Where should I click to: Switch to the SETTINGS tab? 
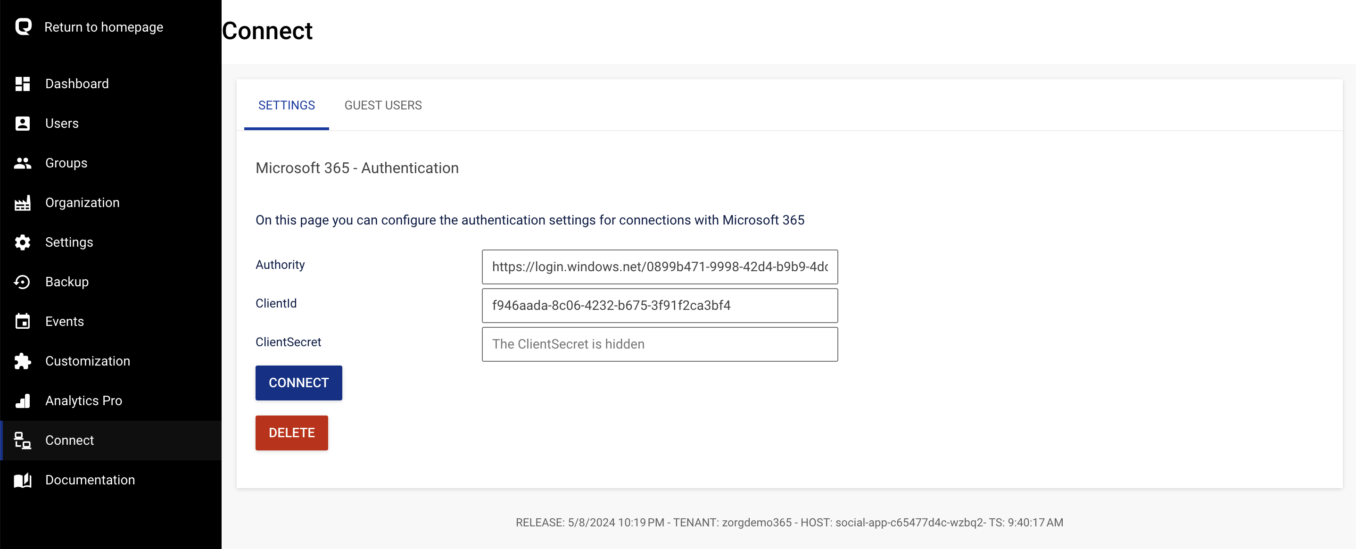(286, 105)
